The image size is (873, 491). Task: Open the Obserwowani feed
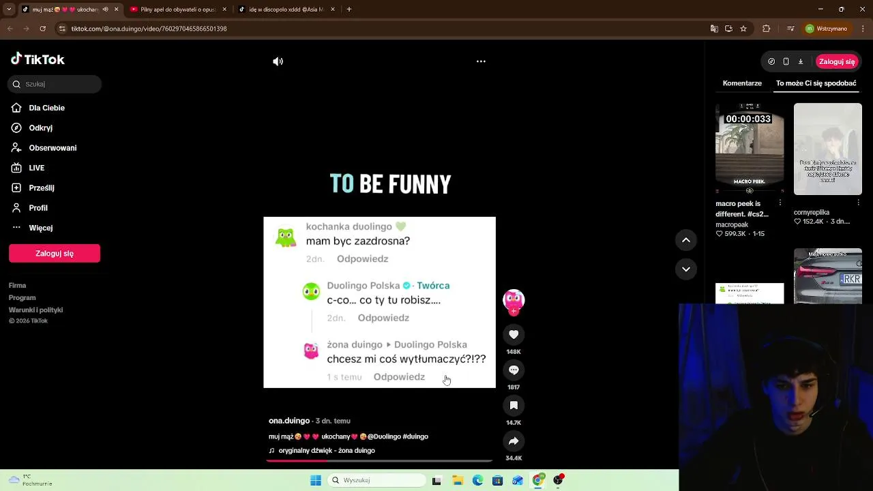tap(53, 148)
